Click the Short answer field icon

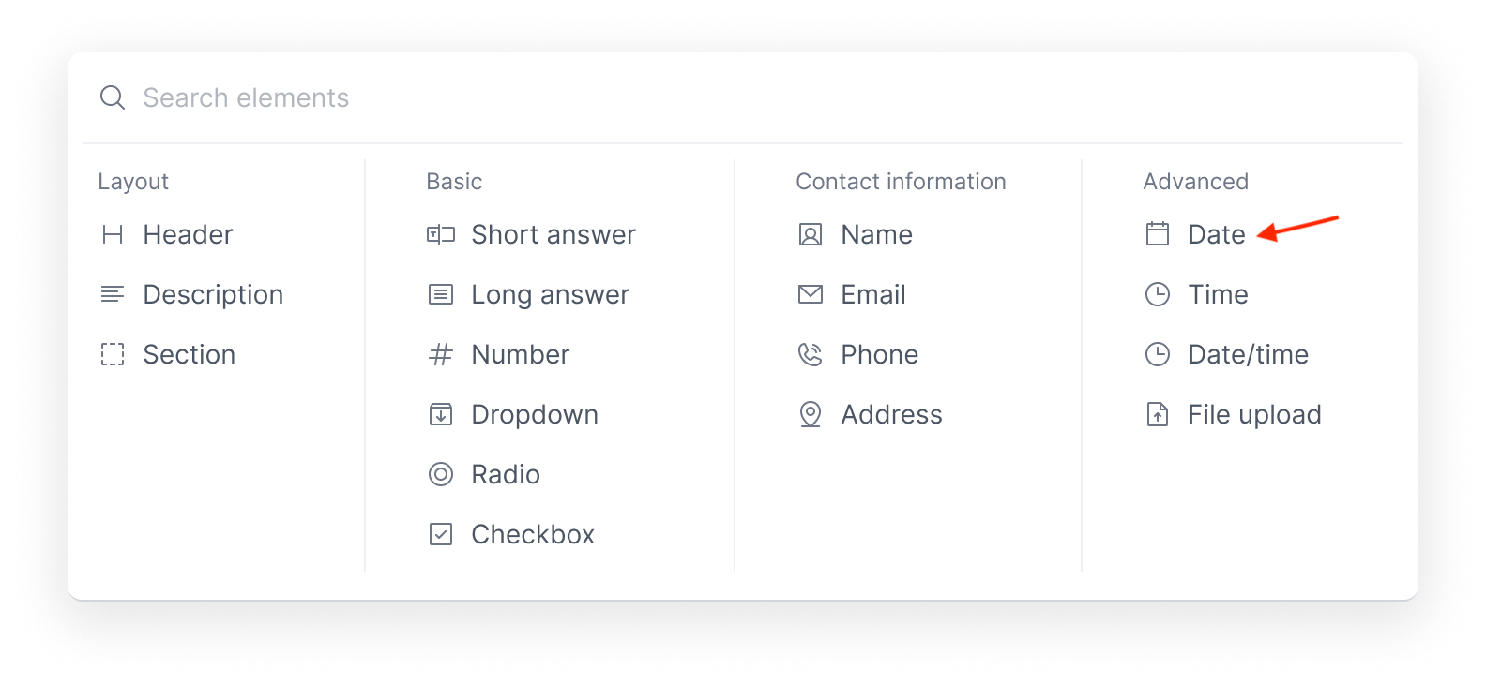(441, 234)
